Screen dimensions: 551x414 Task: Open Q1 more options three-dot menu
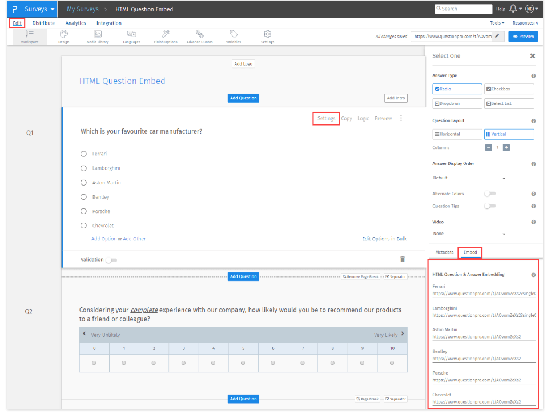pyautogui.click(x=401, y=118)
